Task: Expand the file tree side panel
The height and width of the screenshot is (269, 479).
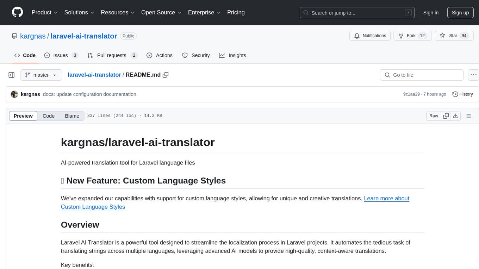Action: click(x=11, y=75)
